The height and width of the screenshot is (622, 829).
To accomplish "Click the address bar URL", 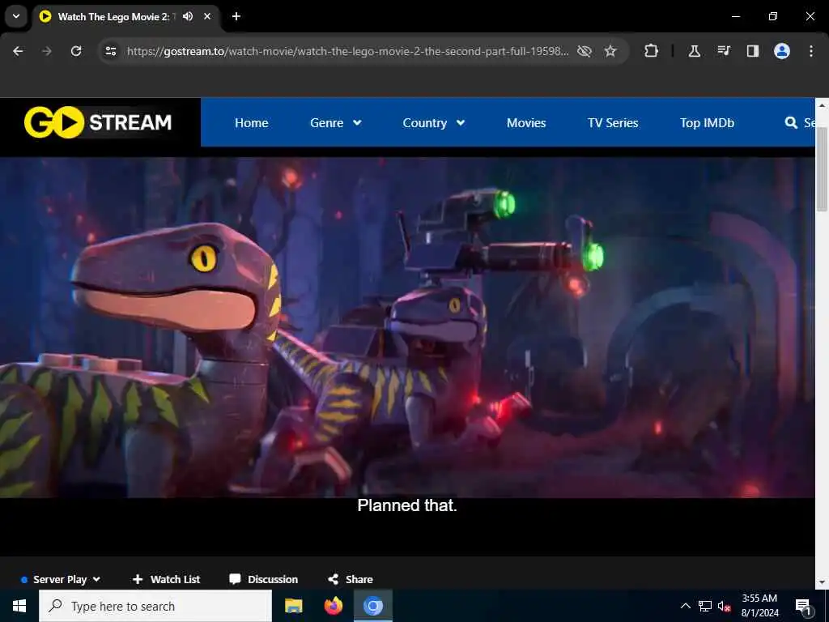I will pyautogui.click(x=348, y=51).
